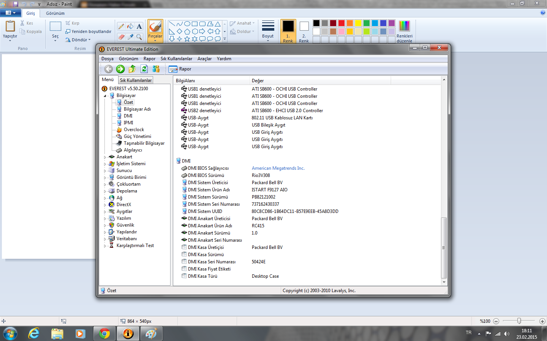Expand the İşletim Sistemi tree node
The image size is (547, 341).
105,164
